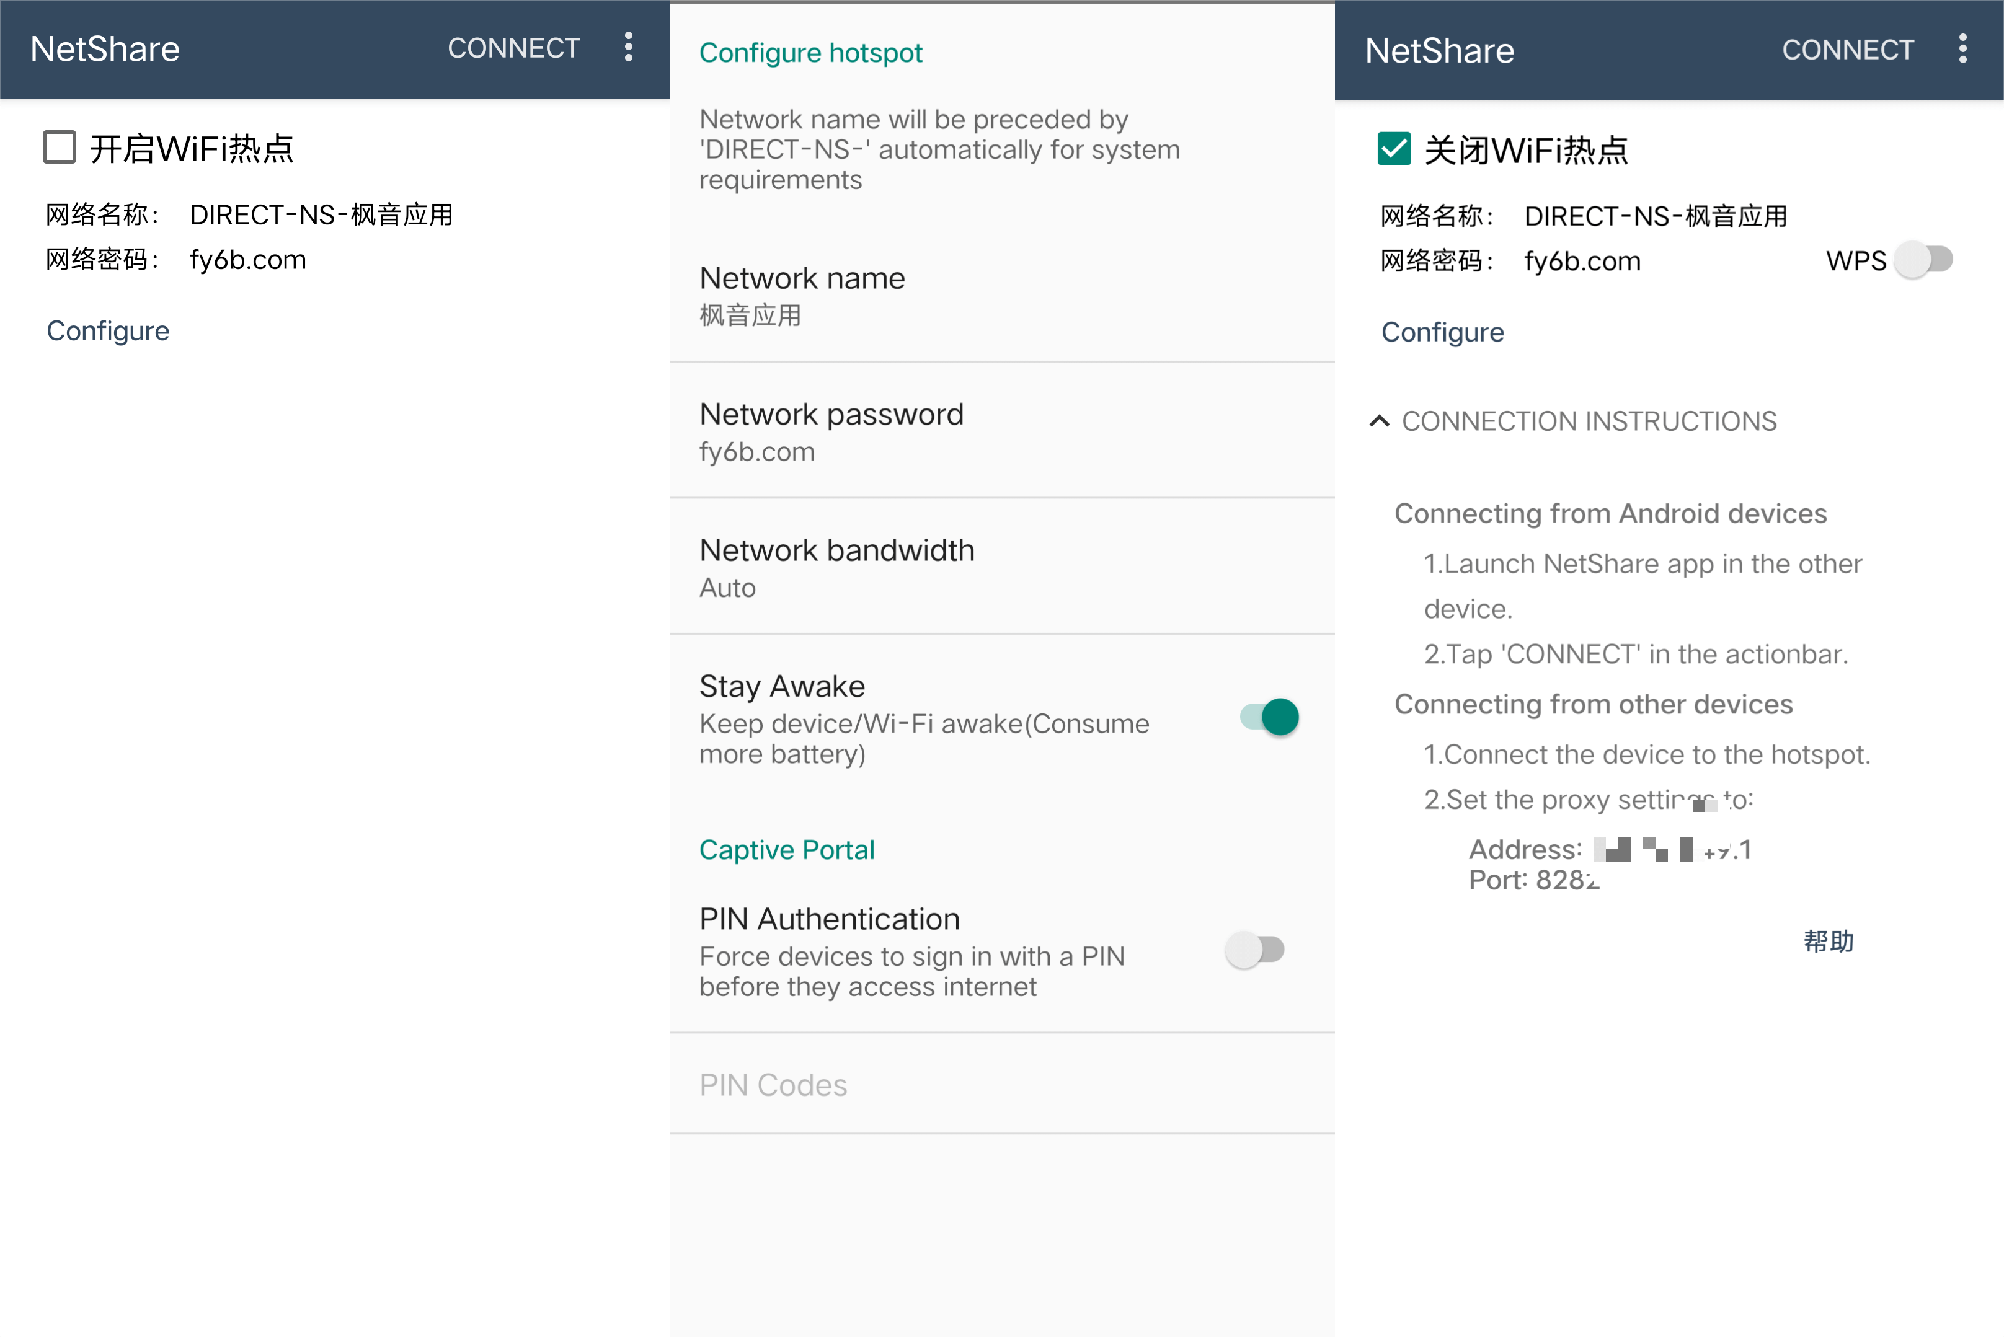
Task: Check the 开启WiFi热点 checkbox
Action: click(x=60, y=147)
